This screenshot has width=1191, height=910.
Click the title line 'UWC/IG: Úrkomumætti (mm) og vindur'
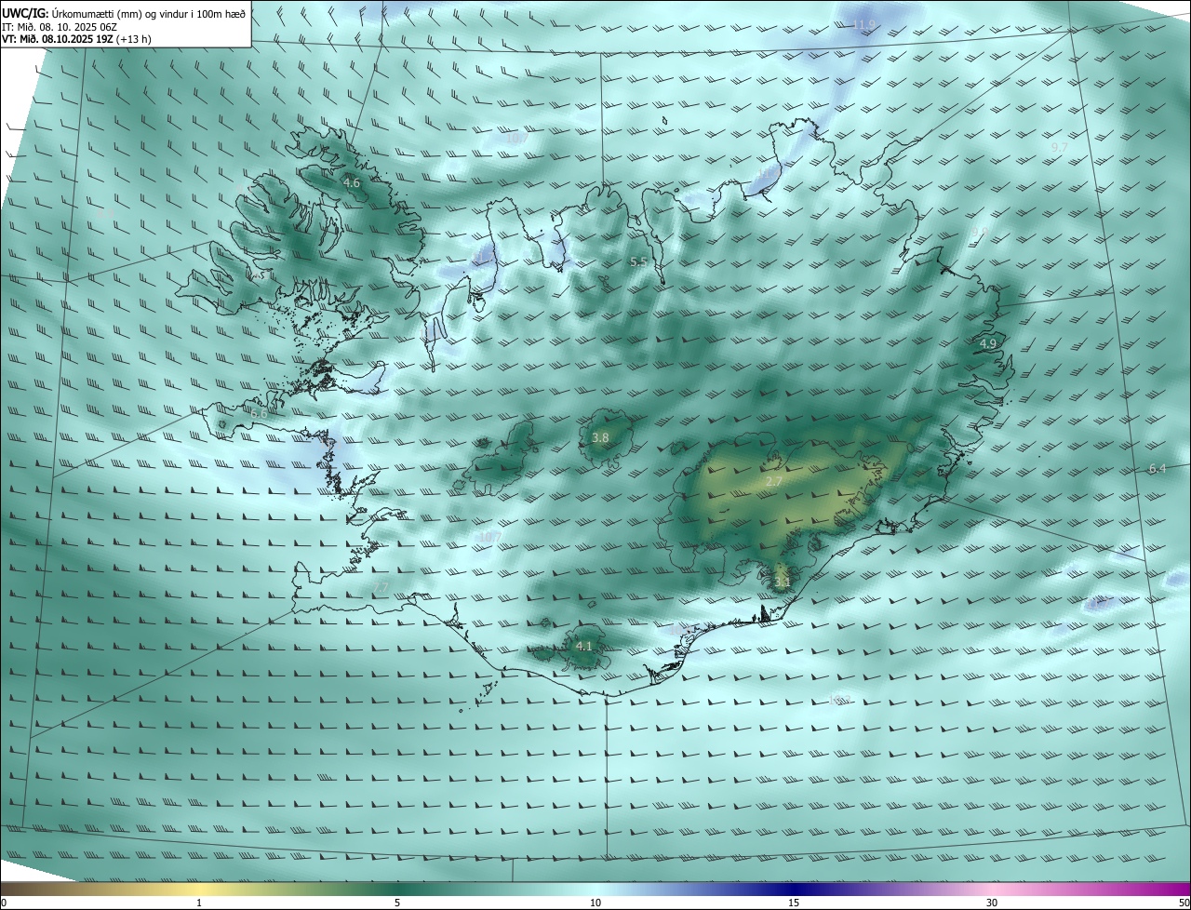(x=124, y=14)
